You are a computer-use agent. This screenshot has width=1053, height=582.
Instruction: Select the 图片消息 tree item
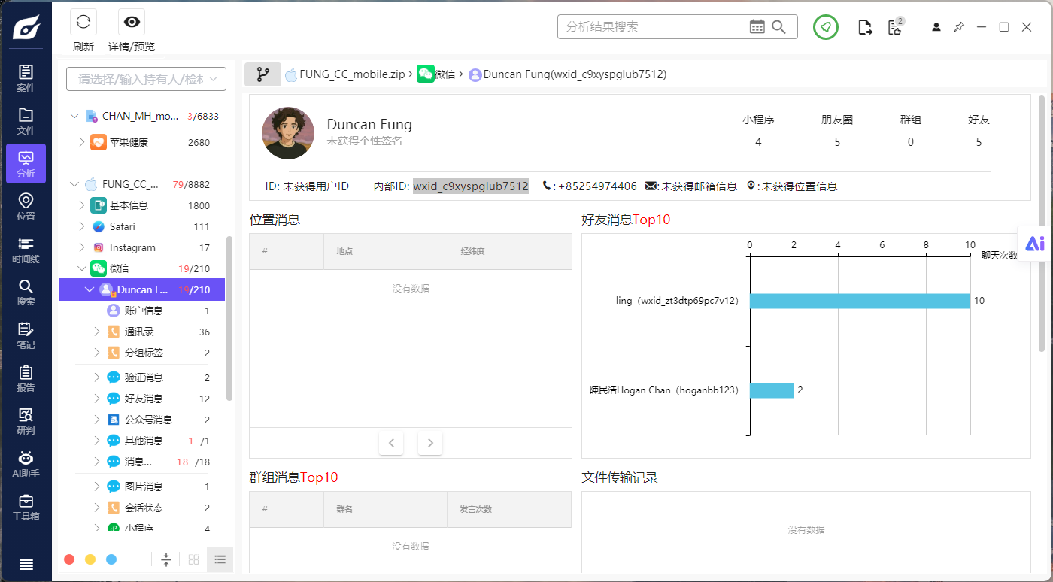[x=142, y=487]
